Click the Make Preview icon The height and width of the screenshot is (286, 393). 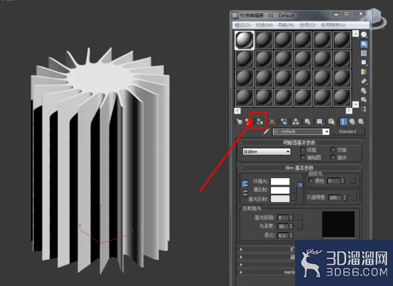[x=364, y=81]
